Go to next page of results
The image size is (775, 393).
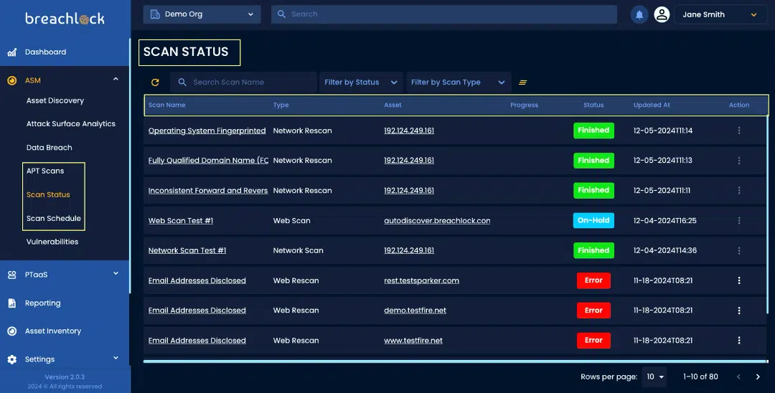pyautogui.click(x=758, y=377)
